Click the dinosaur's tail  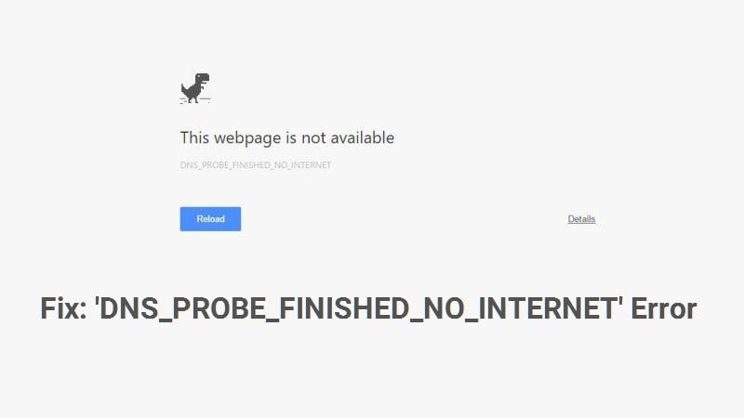click(184, 87)
